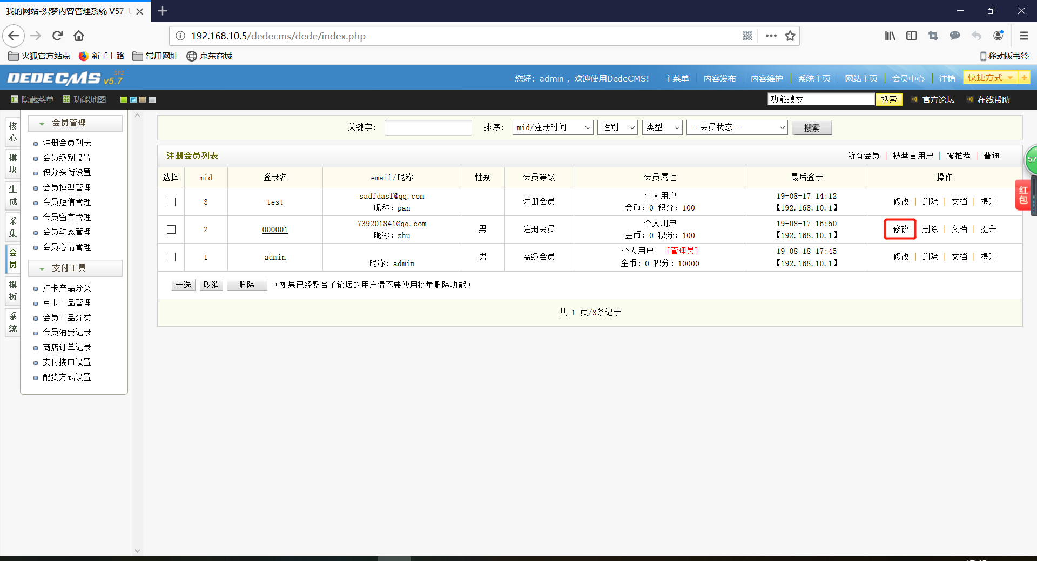1037x561 pixels.
Task: Check the checkbox for member 000001
Action: [171, 229]
